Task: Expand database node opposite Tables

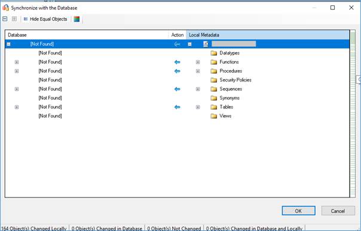Action: tap(17, 107)
